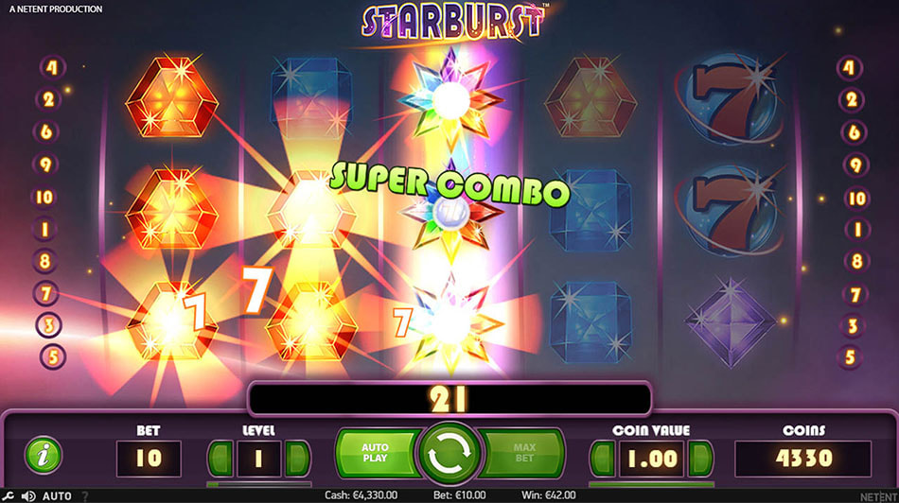Click the level indicator bar under Level
Image resolution: width=899 pixels, height=503 pixels.
(x=258, y=485)
